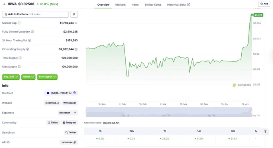
Task: Open the News tab
Action: tap(135, 5)
